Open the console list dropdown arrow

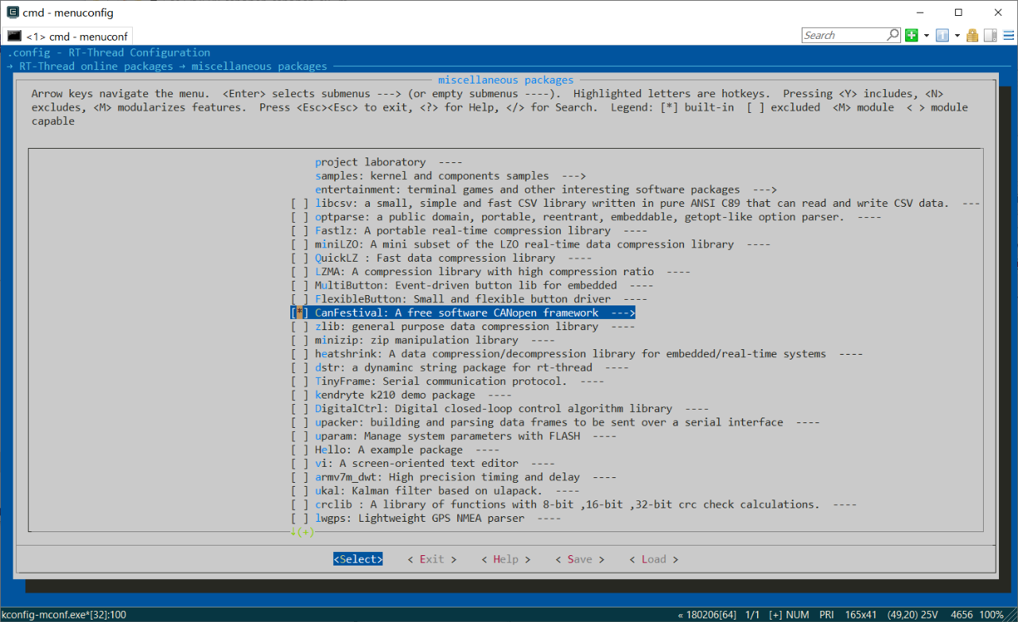point(958,36)
